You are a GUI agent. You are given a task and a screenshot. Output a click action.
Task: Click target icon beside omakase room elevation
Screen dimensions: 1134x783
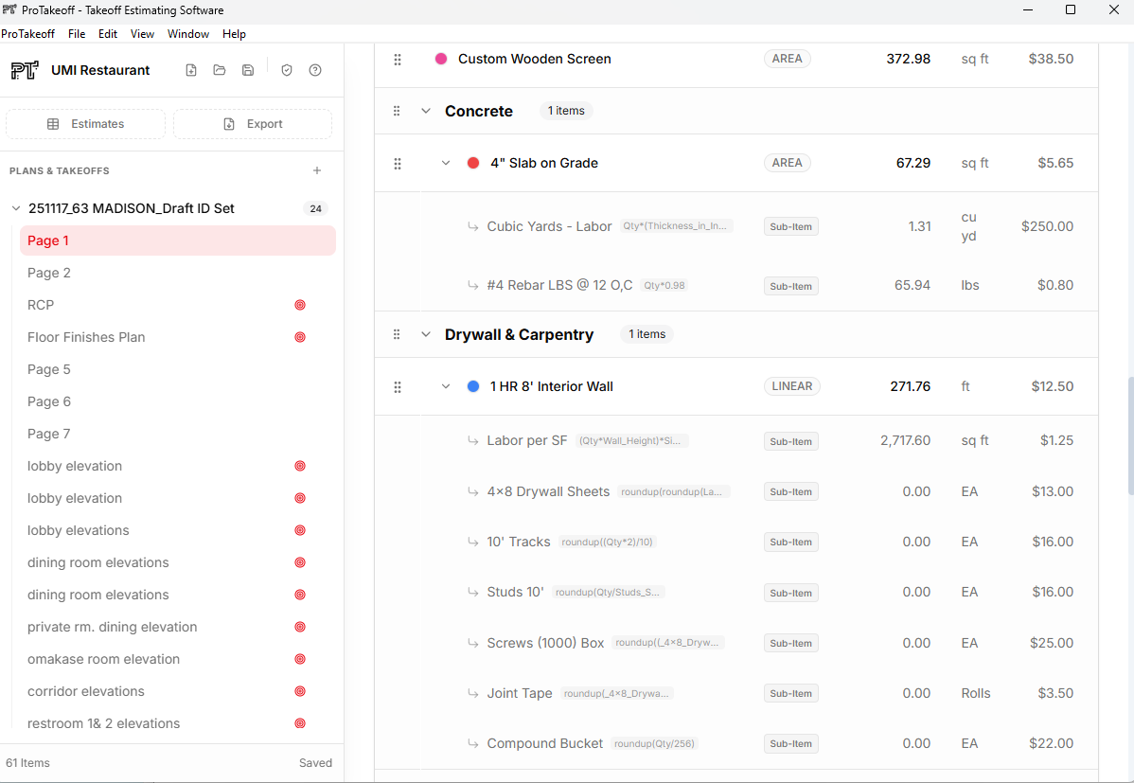[300, 659]
